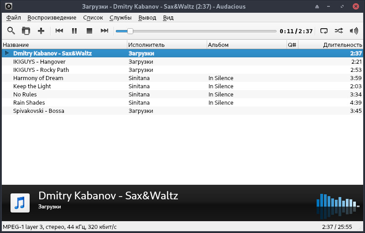Select the Dmitry Kabanov - Sax&Waltz row
The image size is (365, 233).
(182, 53)
